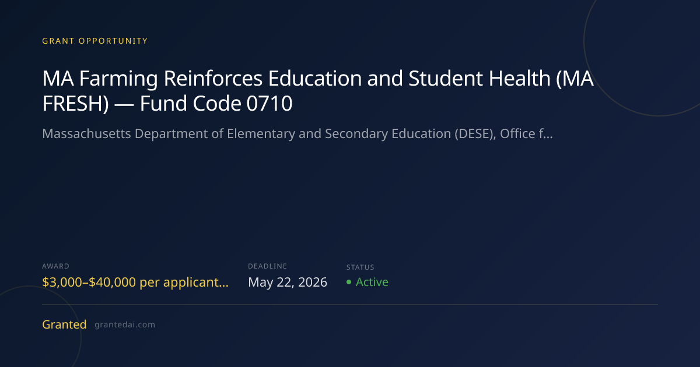Click the green Active status text
This screenshot has height=367, width=700.
[372, 282]
